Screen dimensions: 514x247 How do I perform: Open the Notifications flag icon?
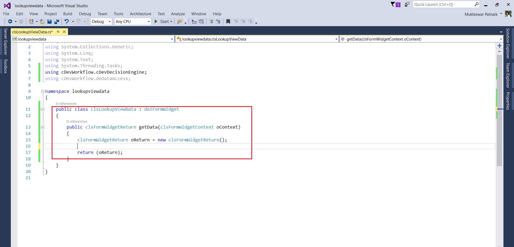(394, 5)
